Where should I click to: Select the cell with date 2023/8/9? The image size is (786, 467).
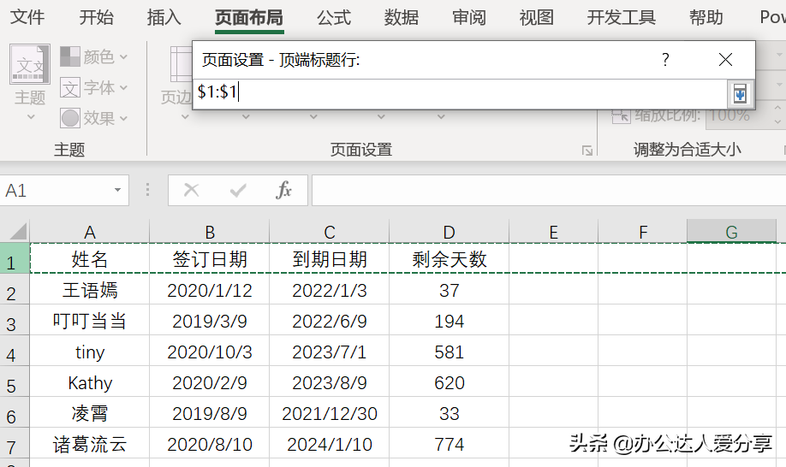click(330, 382)
